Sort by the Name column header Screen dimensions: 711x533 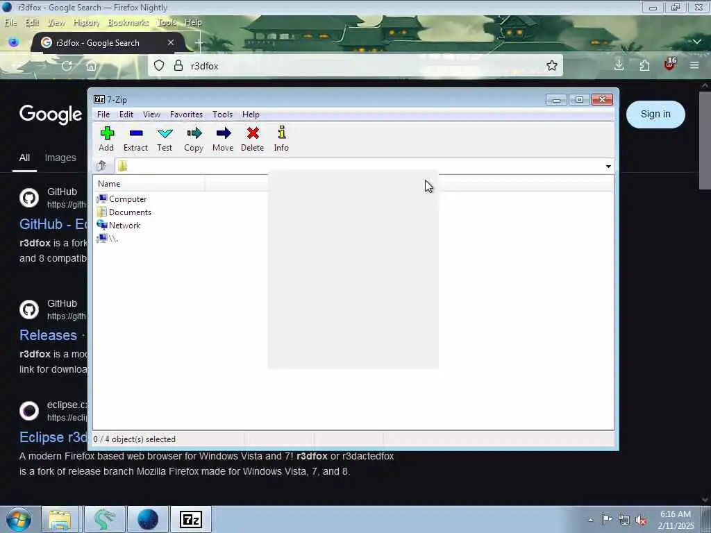click(x=149, y=183)
